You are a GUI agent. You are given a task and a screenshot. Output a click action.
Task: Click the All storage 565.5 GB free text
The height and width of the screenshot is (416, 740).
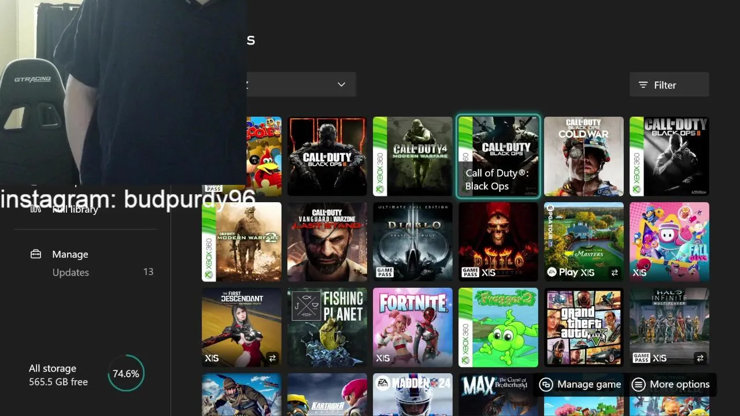(x=58, y=375)
